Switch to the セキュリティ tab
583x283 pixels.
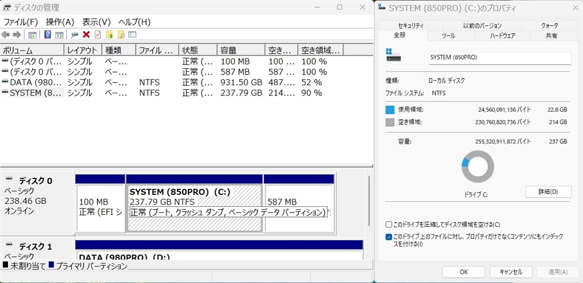(x=411, y=26)
